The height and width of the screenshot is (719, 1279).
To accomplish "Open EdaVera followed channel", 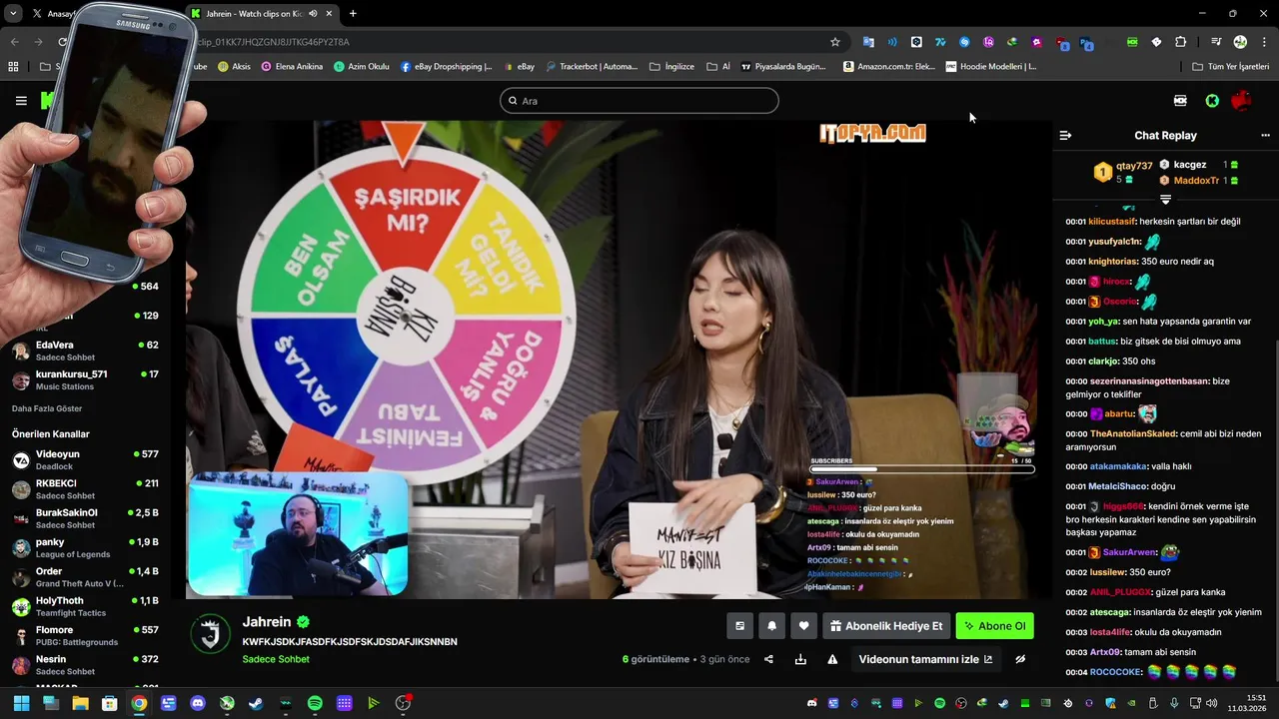I will 85,351.
